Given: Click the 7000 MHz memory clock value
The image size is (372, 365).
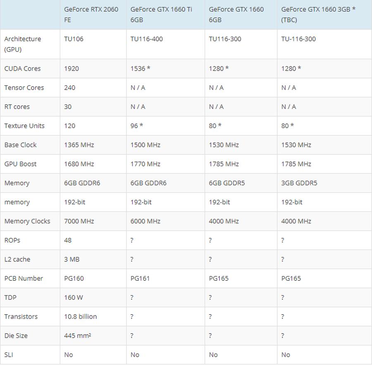Looking at the screenshot, I should click(79, 221).
